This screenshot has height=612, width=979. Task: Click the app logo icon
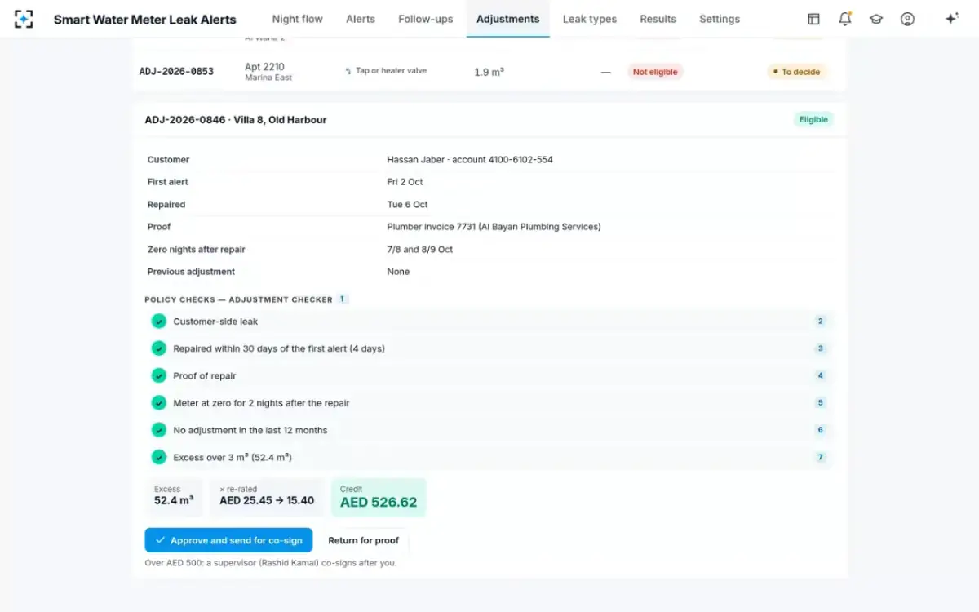point(24,19)
